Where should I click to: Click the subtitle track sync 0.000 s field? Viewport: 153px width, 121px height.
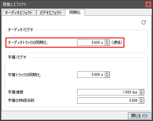tap(91, 75)
